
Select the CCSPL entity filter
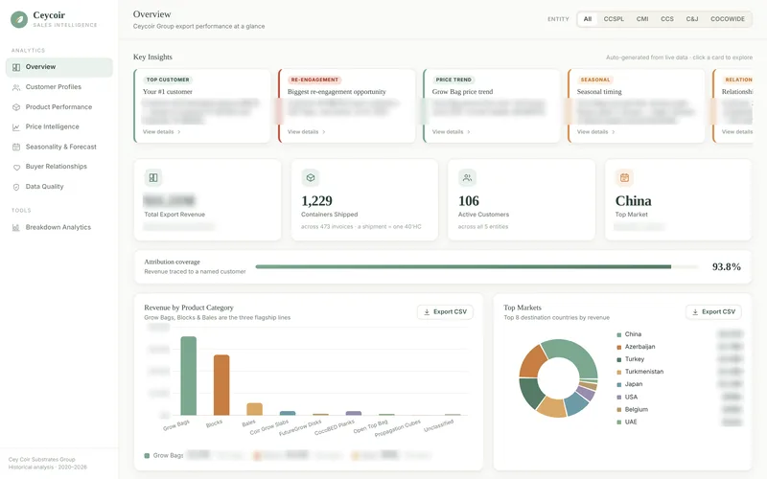pos(614,19)
